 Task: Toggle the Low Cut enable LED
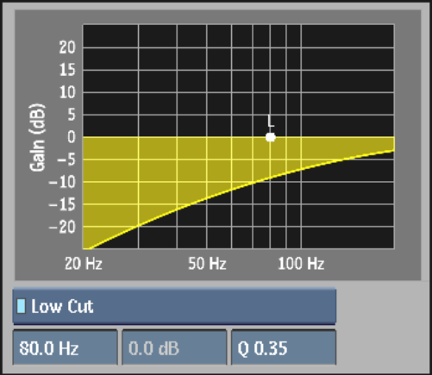pyautogui.click(x=21, y=306)
